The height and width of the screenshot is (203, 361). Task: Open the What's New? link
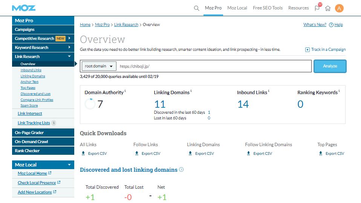315,24
